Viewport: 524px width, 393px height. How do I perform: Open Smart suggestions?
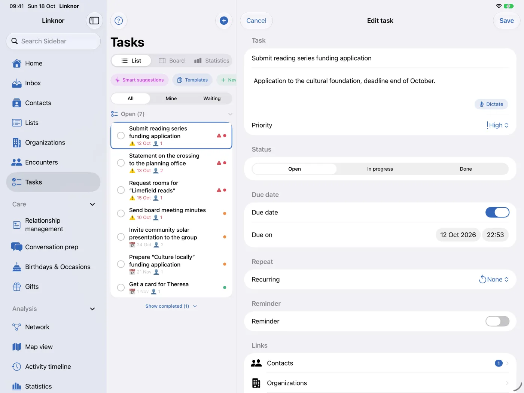pyautogui.click(x=140, y=80)
